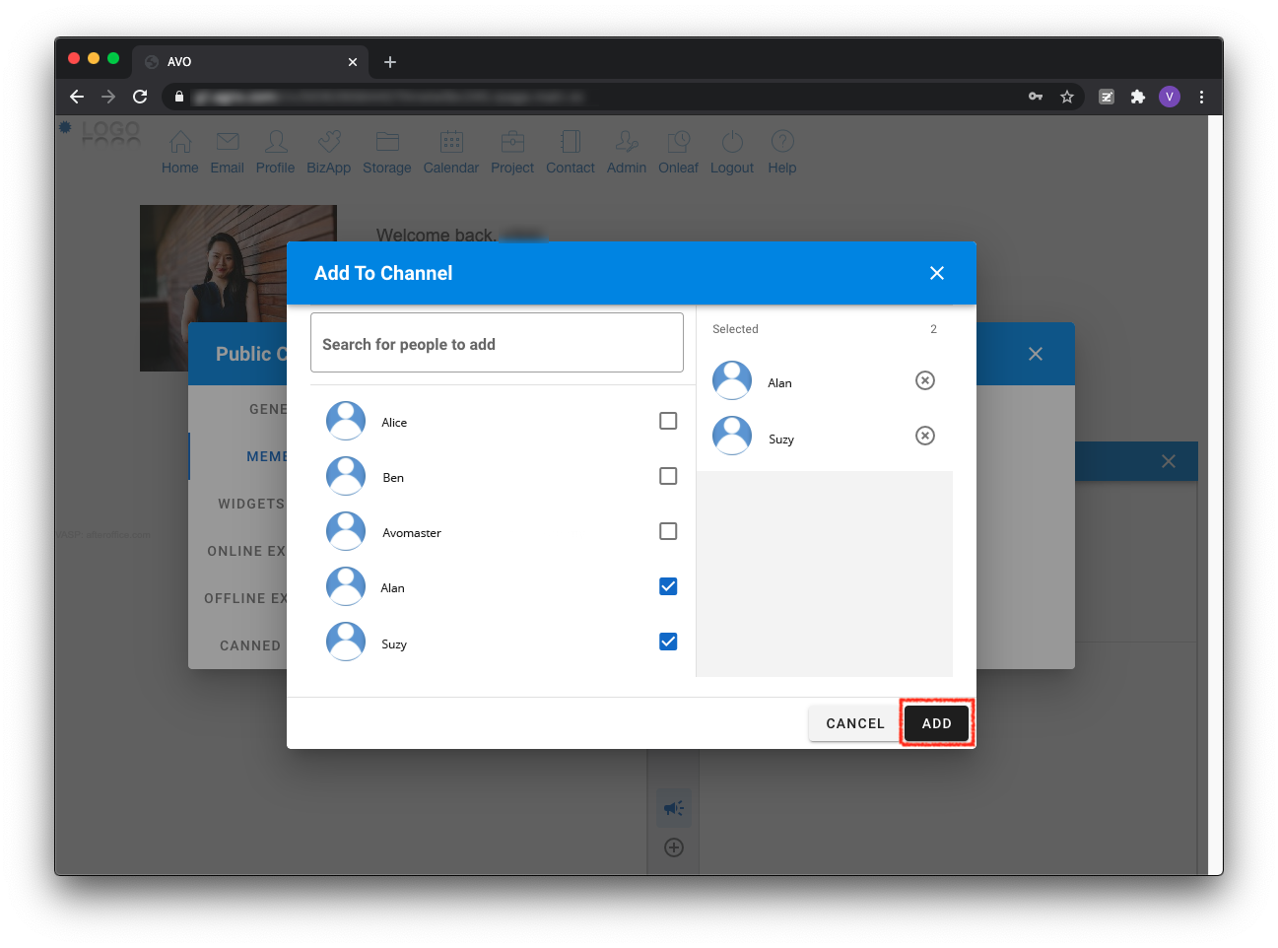Bookmark this page with the star icon
The width and height of the screenshot is (1278, 948).
tap(1066, 97)
